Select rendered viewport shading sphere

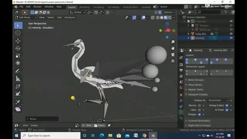click(x=170, y=17)
